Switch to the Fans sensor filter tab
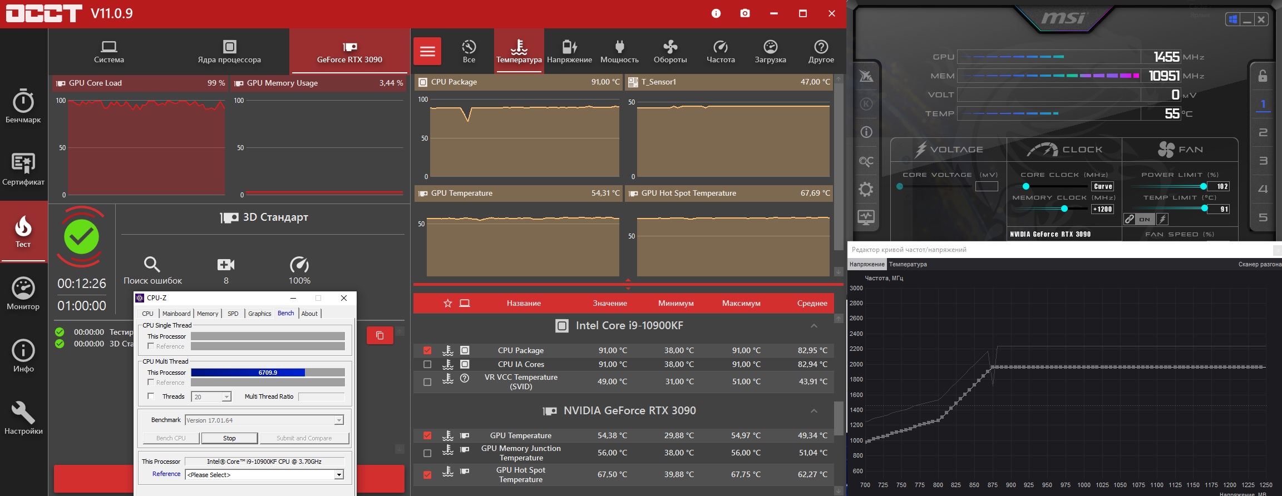 tap(670, 51)
